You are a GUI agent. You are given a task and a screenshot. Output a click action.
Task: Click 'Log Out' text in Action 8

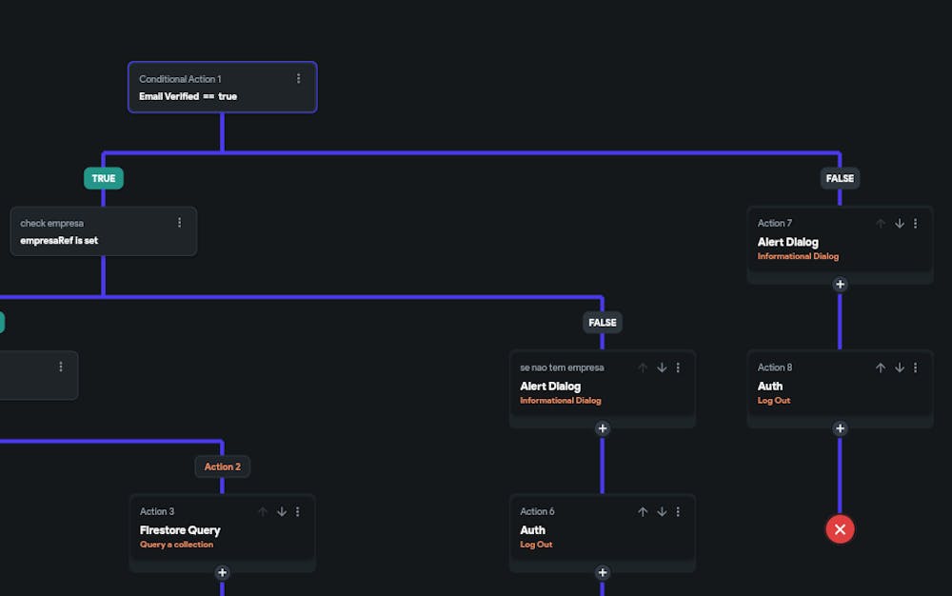[x=773, y=401]
